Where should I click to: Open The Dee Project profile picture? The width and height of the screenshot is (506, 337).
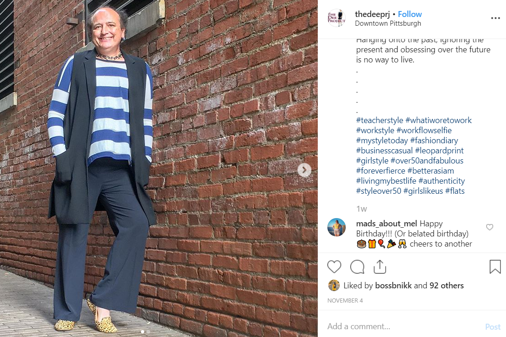[x=337, y=18]
